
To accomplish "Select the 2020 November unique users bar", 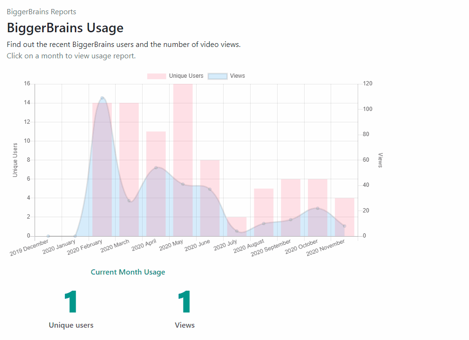I will point(344,217).
